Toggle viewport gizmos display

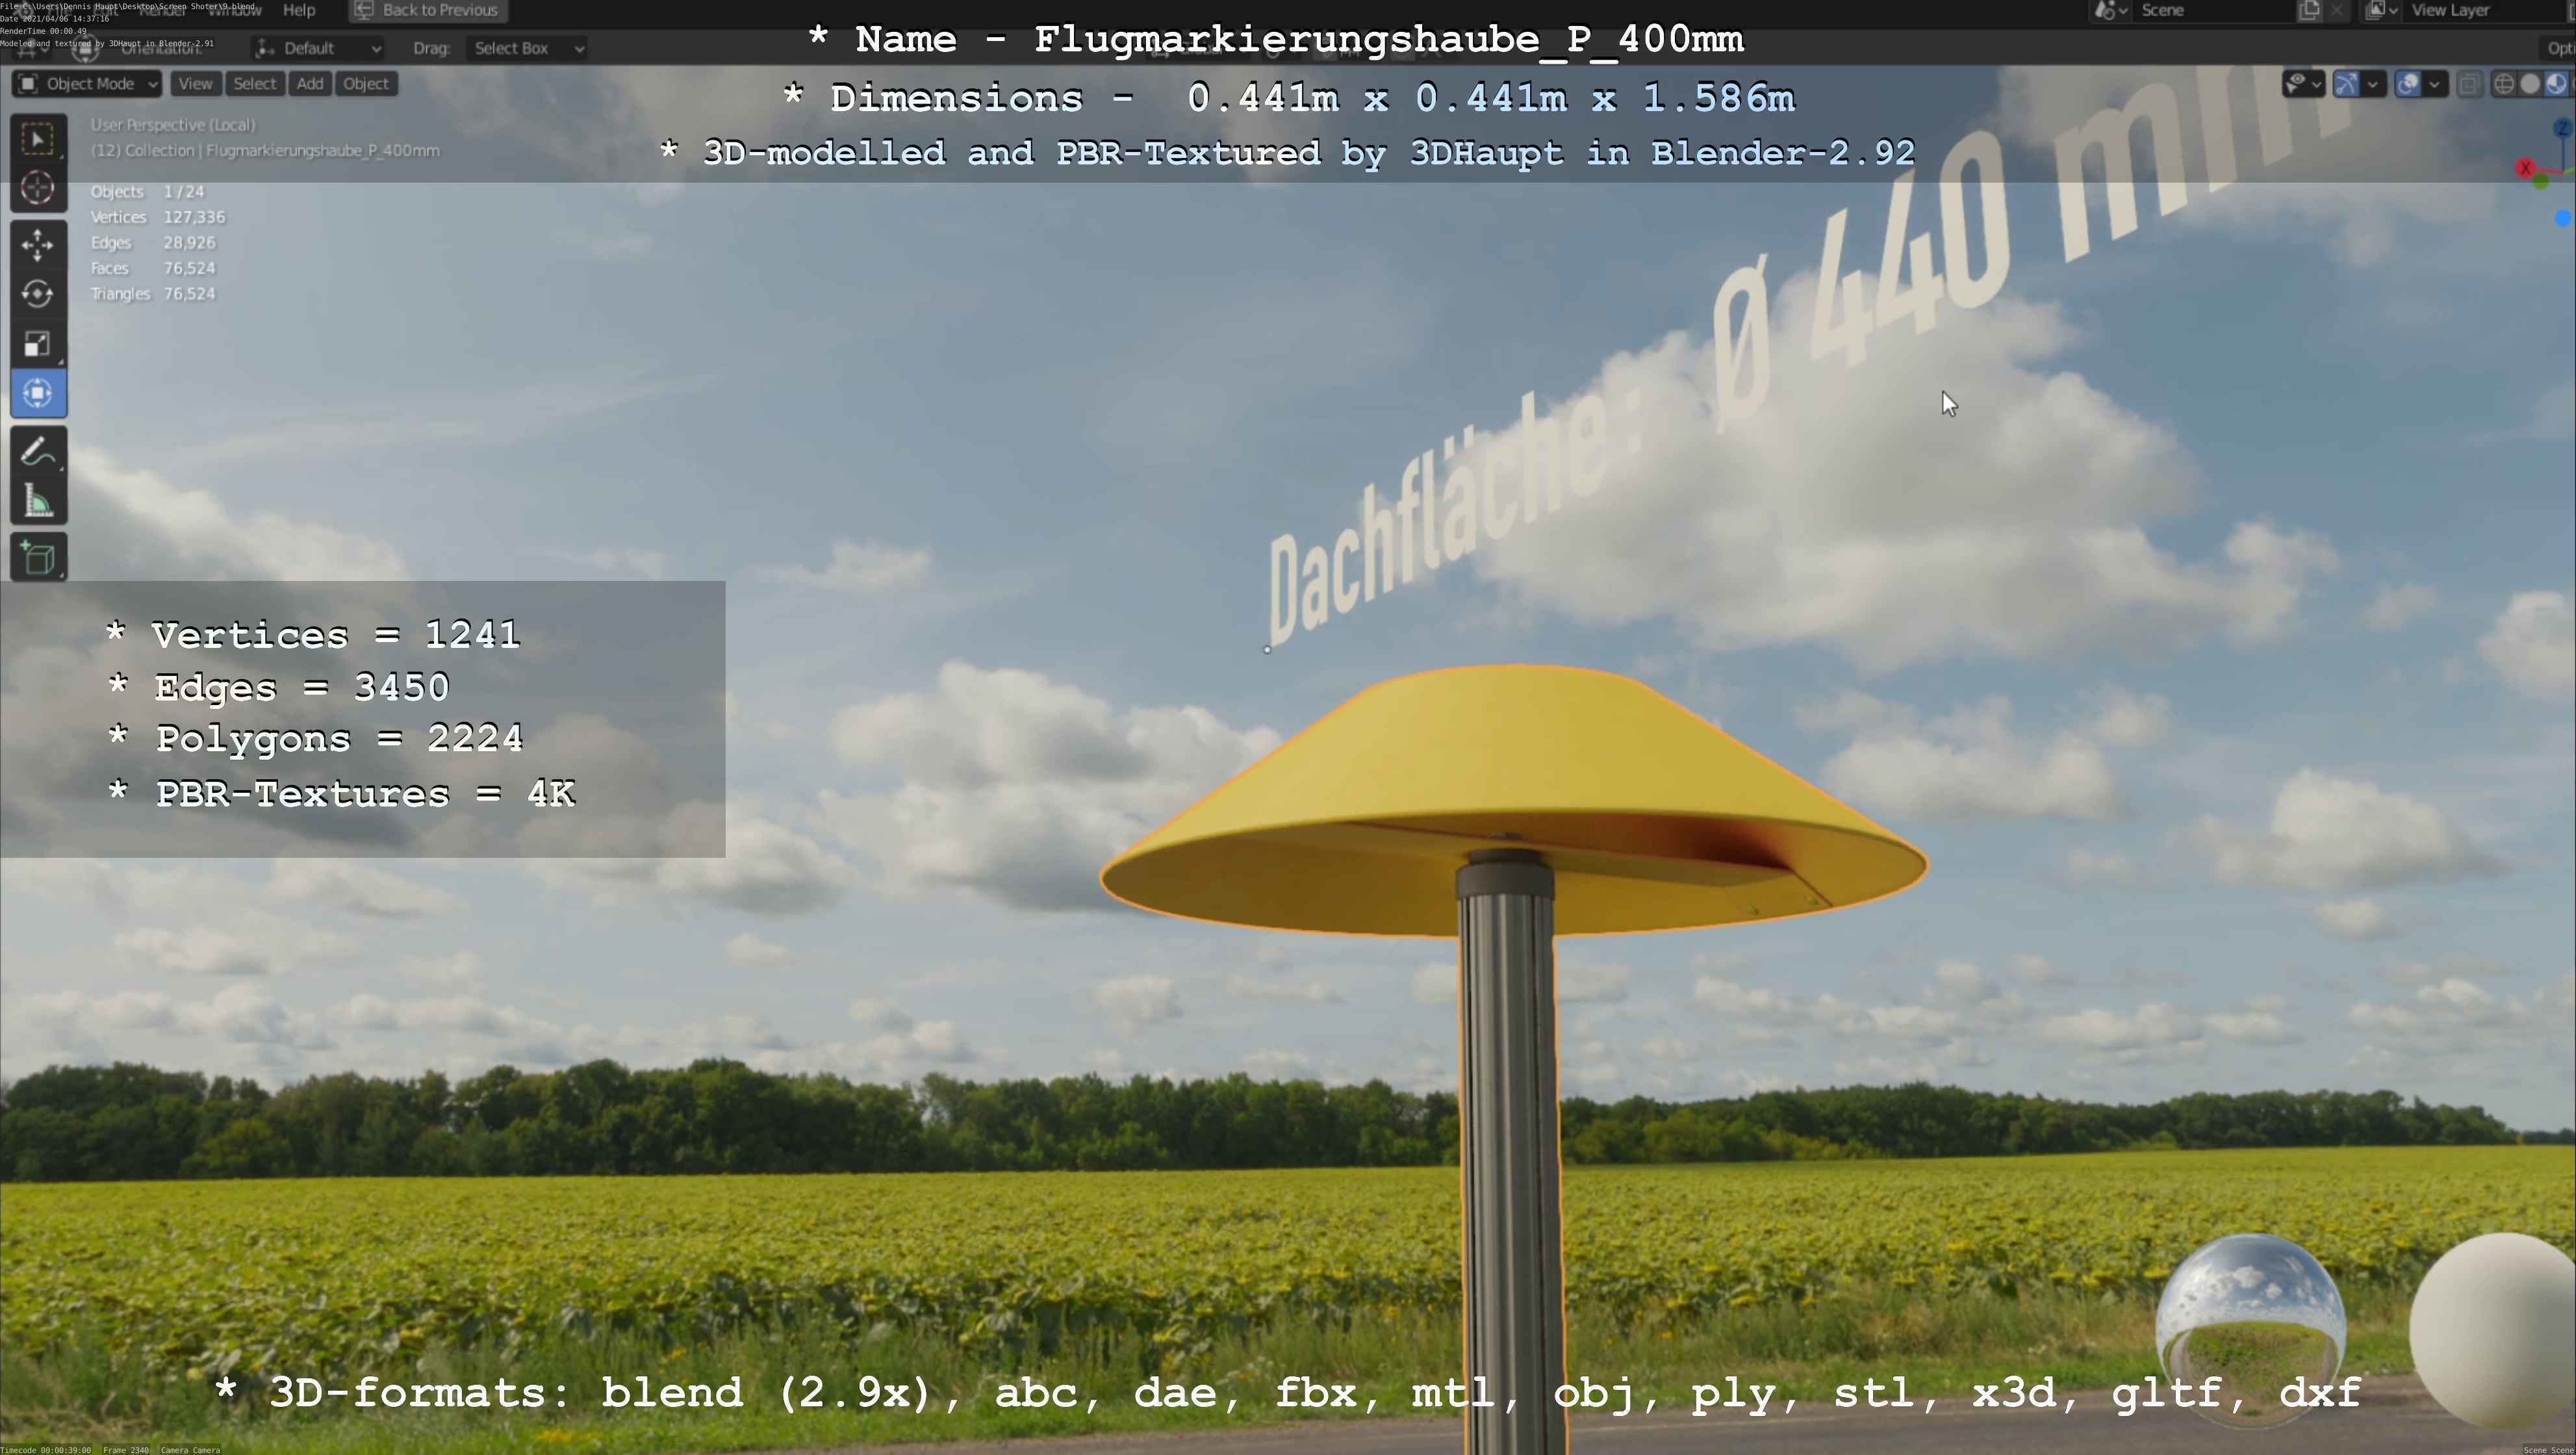point(2346,84)
